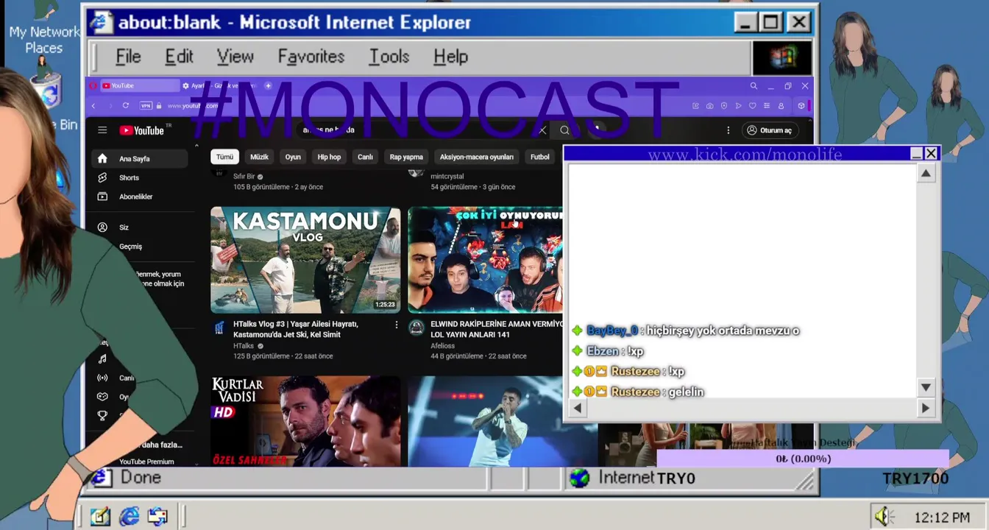Image resolution: width=989 pixels, height=530 pixels.
Task: Click the music note sidebar icon
Action: 102,358
